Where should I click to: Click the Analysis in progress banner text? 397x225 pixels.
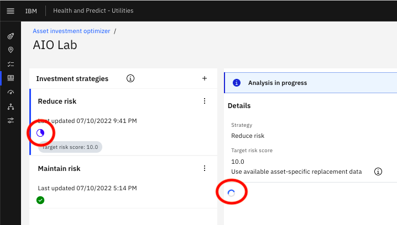click(x=278, y=83)
